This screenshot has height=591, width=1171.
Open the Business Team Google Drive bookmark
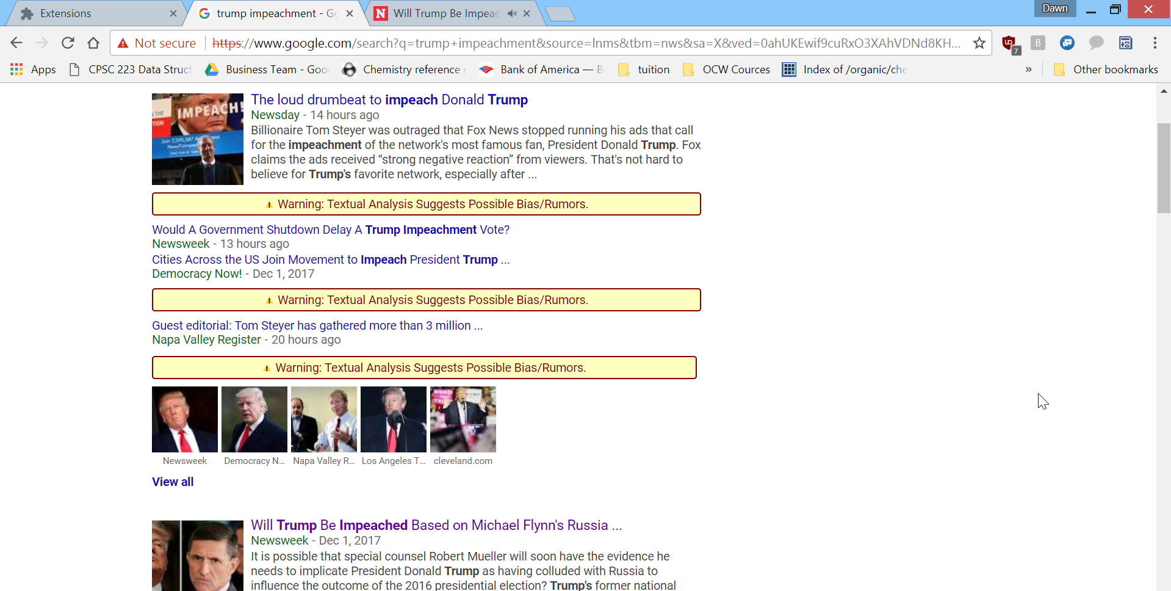pyautogui.click(x=267, y=70)
